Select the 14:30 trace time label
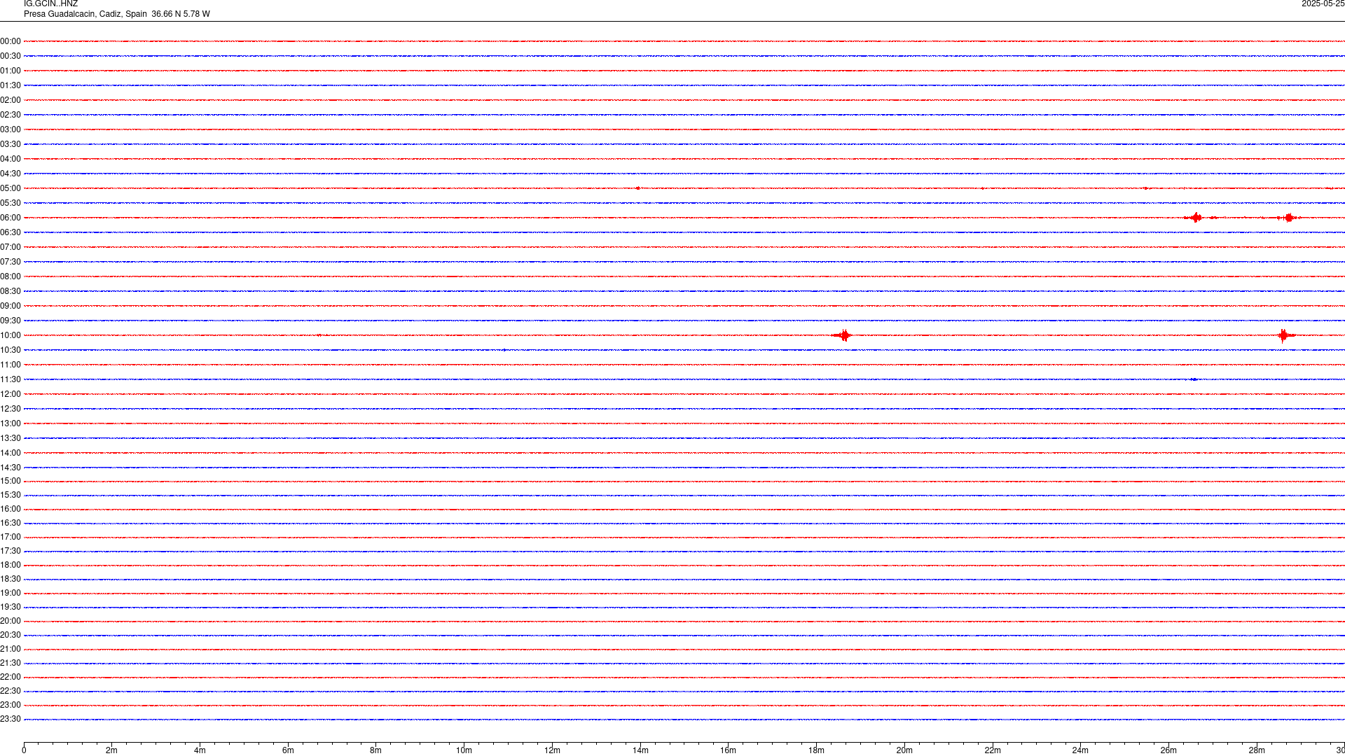The width and height of the screenshot is (1345, 756). coord(11,468)
